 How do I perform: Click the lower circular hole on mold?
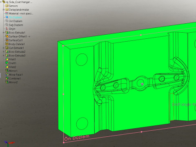pos(82,123)
